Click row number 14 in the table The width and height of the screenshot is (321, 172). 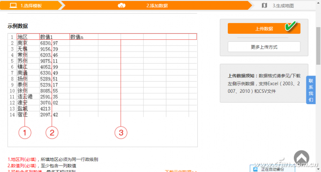(12, 114)
